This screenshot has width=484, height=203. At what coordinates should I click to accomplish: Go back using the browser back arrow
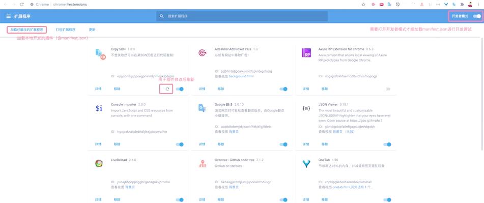click(6, 4)
